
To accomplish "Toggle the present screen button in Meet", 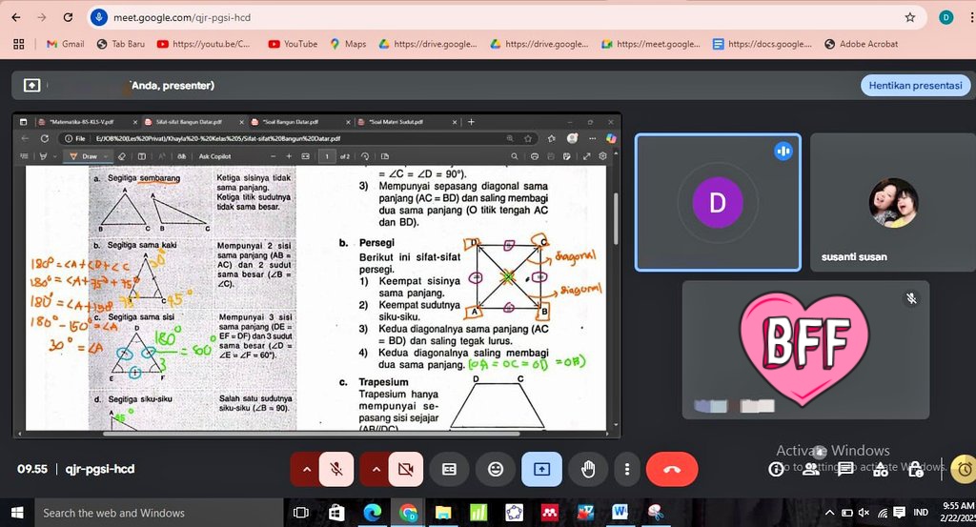I will point(541,469).
